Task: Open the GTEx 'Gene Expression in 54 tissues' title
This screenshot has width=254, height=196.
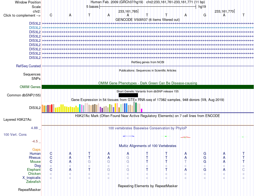Action: click(148, 100)
